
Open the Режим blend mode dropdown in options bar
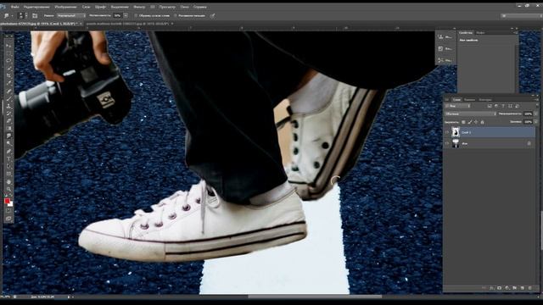coord(71,15)
